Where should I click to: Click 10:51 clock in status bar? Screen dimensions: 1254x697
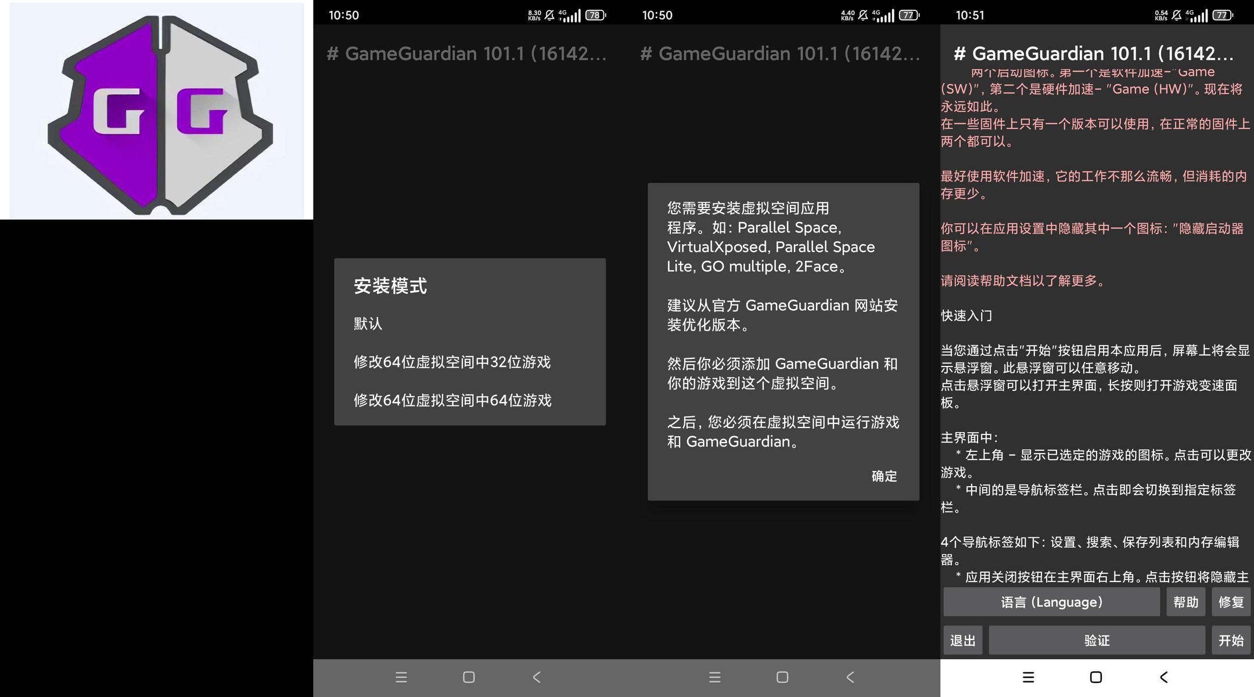tap(970, 15)
